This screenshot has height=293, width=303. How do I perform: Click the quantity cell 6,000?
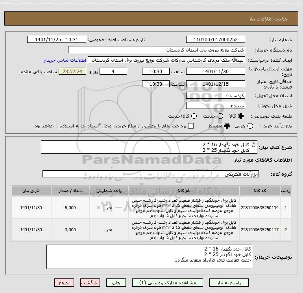coord(70,208)
